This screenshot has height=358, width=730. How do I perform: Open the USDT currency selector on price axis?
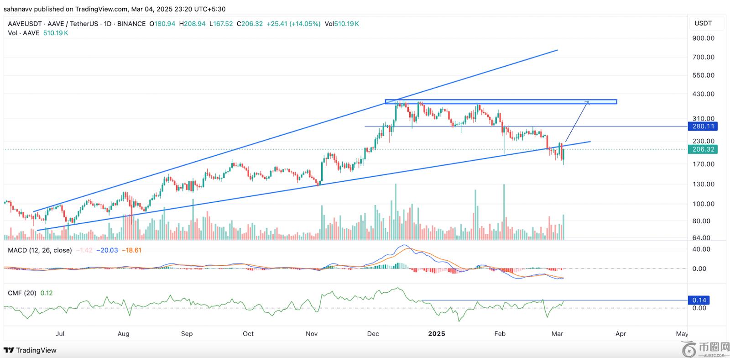click(703, 23)
